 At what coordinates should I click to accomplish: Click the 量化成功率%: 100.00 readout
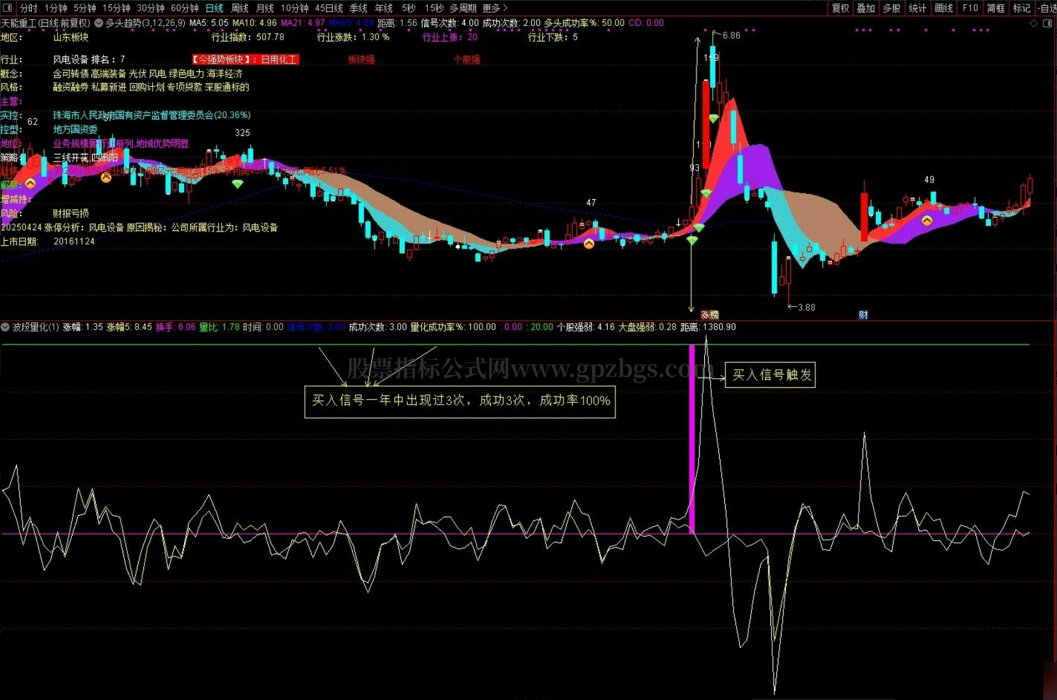click(x=453, y=327)
